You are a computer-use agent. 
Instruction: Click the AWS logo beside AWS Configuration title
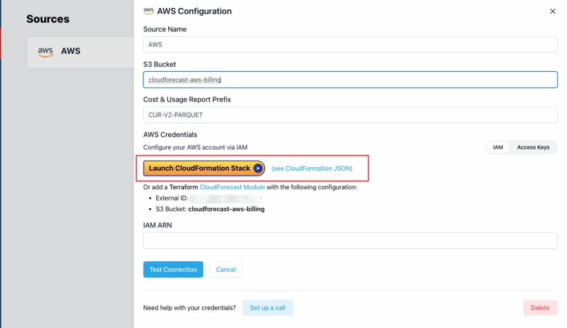point(148,11)
